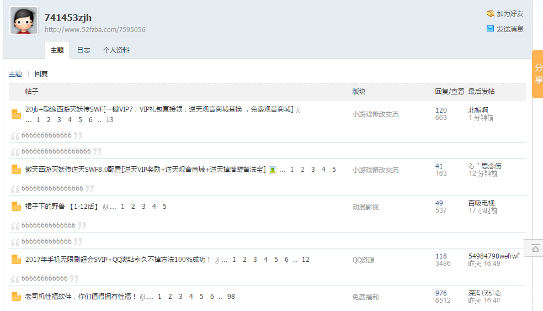This screenshot has height=311, width=543.
Task: Click the 发送消息 link
Action: tap(510, 29)
